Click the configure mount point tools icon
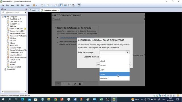 (69, 84)
